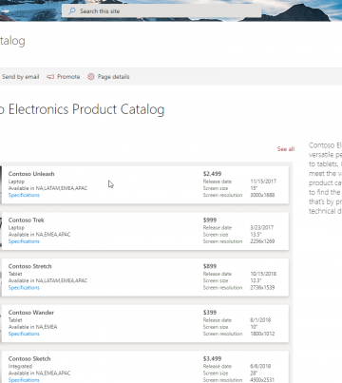Image resolution: width=342 pixels, height=383 pixels.
Task: Click Available in NA,EMEA,APAC for Trek
Action: (x=40, y=235)
